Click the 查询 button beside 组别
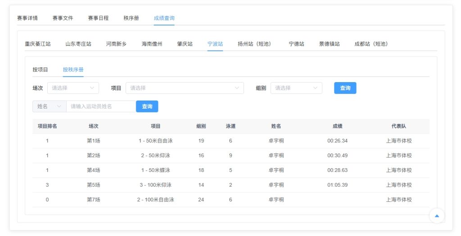This screenshot has width=461, height=236. pyautogui.click(x=345, y=88)
